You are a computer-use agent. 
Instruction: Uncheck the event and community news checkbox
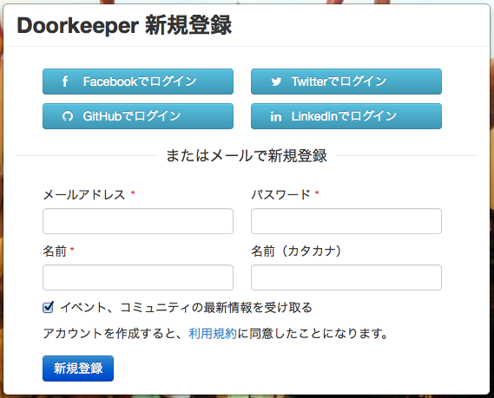point(48,307)
